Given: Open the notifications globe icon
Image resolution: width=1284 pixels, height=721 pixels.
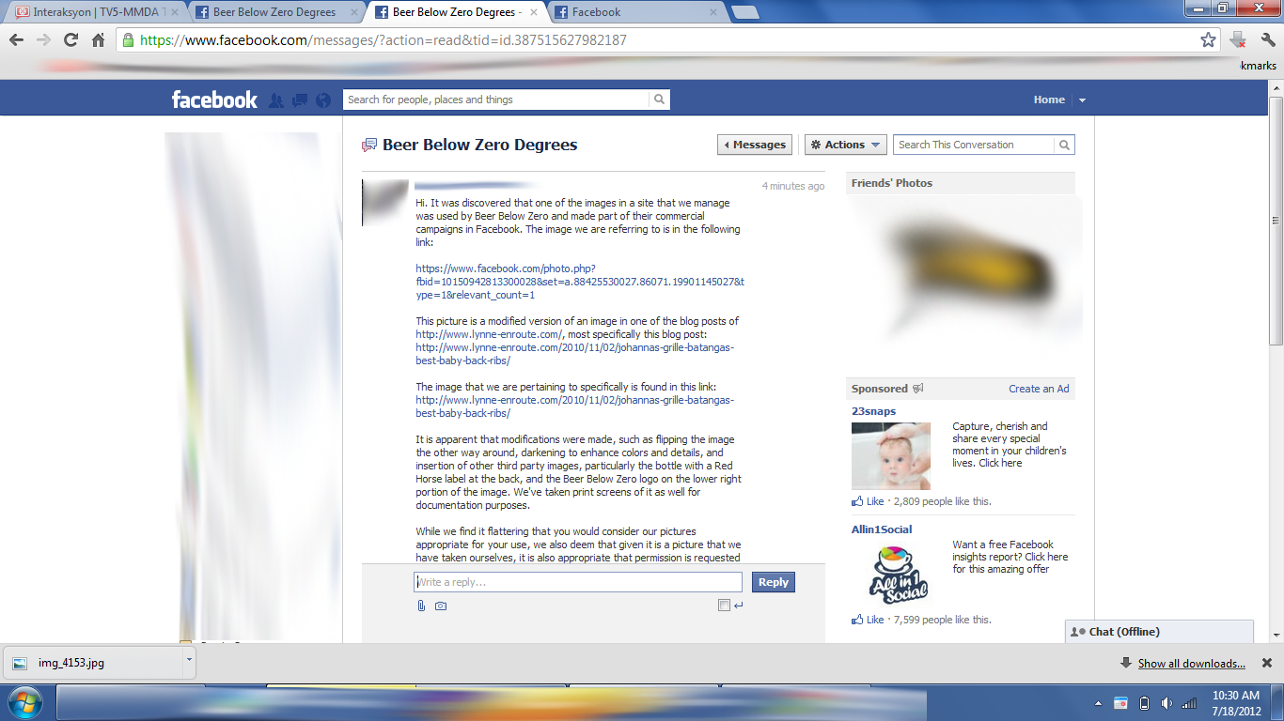Looking at the screenshot, I should pyautogui.click(x=324, y=100).
